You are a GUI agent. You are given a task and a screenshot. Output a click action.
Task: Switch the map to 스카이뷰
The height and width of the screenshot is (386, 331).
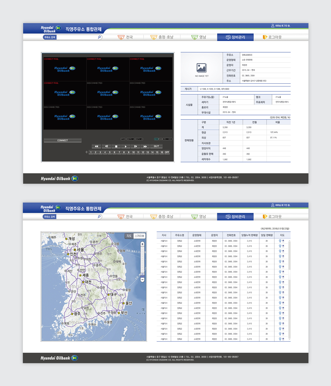point(140,236)
